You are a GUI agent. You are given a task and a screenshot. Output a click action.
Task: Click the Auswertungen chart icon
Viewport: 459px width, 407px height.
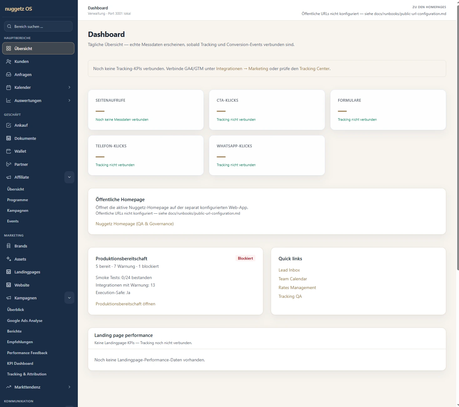(9, 100)
